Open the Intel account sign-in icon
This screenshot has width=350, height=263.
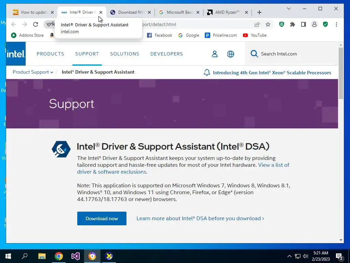click(215, 54)
